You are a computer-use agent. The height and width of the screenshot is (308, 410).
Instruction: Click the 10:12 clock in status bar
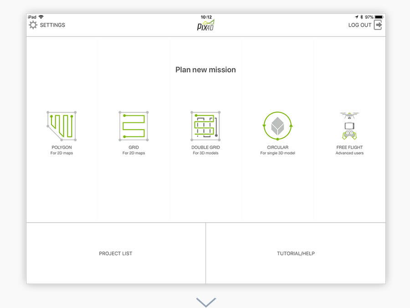point(206,17)
